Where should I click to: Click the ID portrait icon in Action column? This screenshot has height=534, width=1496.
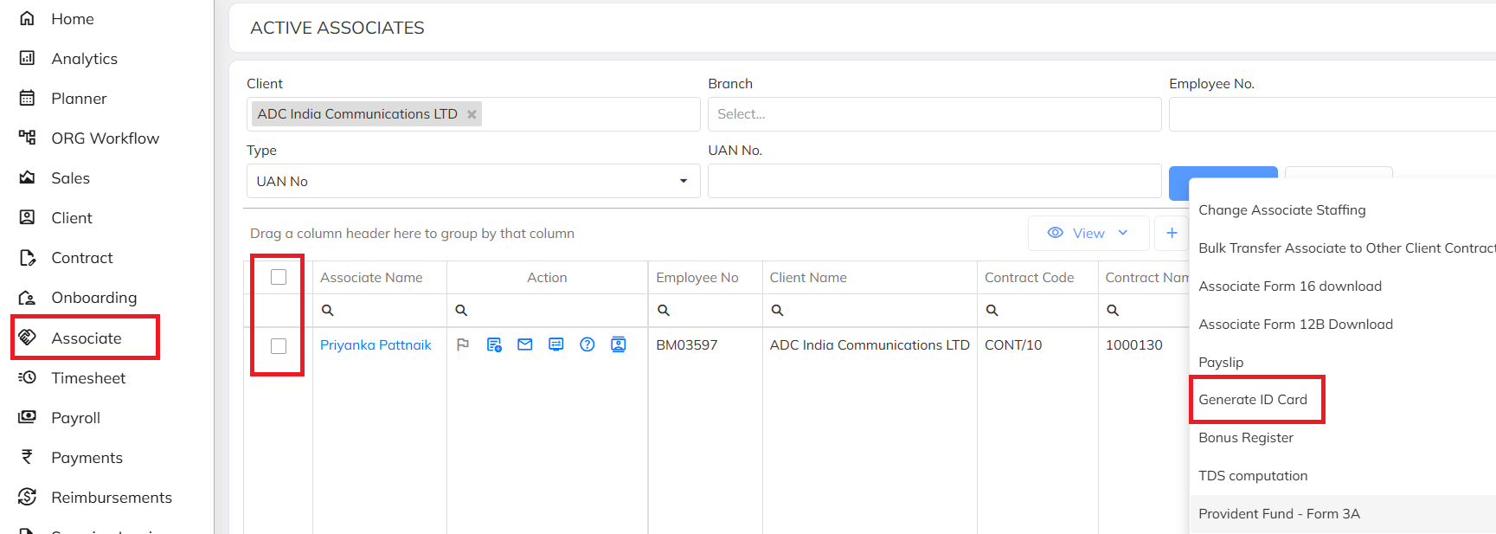[619, 344]
